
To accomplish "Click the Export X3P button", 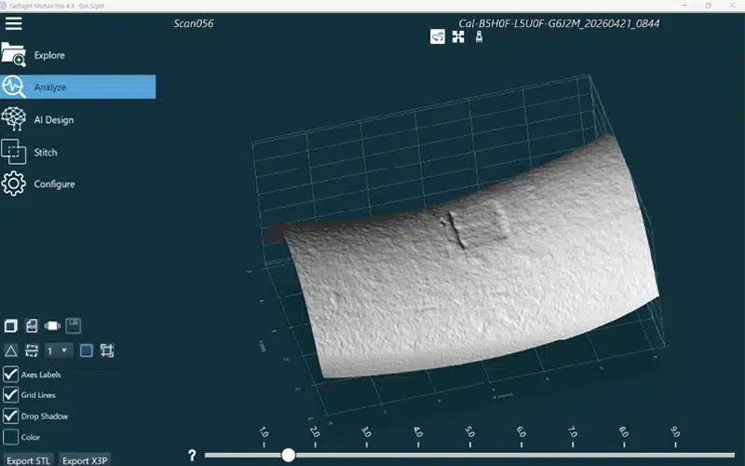I will tap(85, 459).
